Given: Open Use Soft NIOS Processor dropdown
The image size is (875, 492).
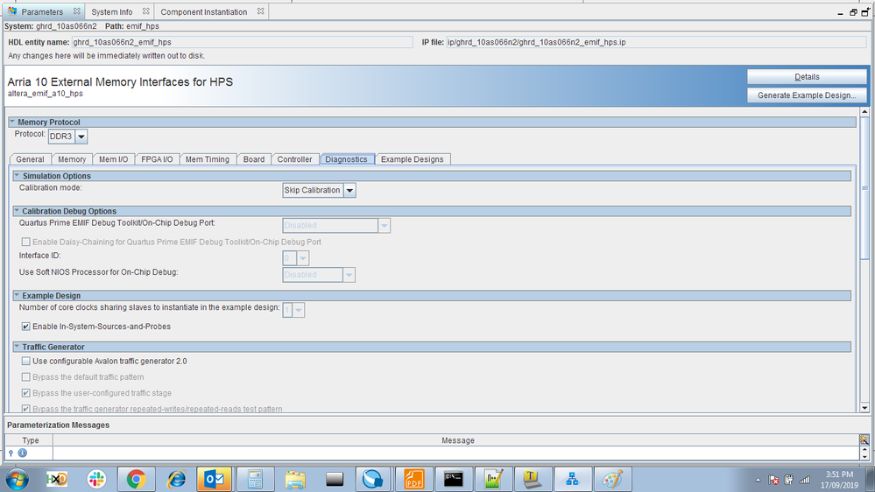Looking at the screenshot, I should pyautogui.click(x=349, y=274).
